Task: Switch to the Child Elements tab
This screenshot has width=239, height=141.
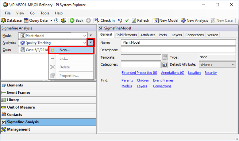Action: [x=126, y=35]
